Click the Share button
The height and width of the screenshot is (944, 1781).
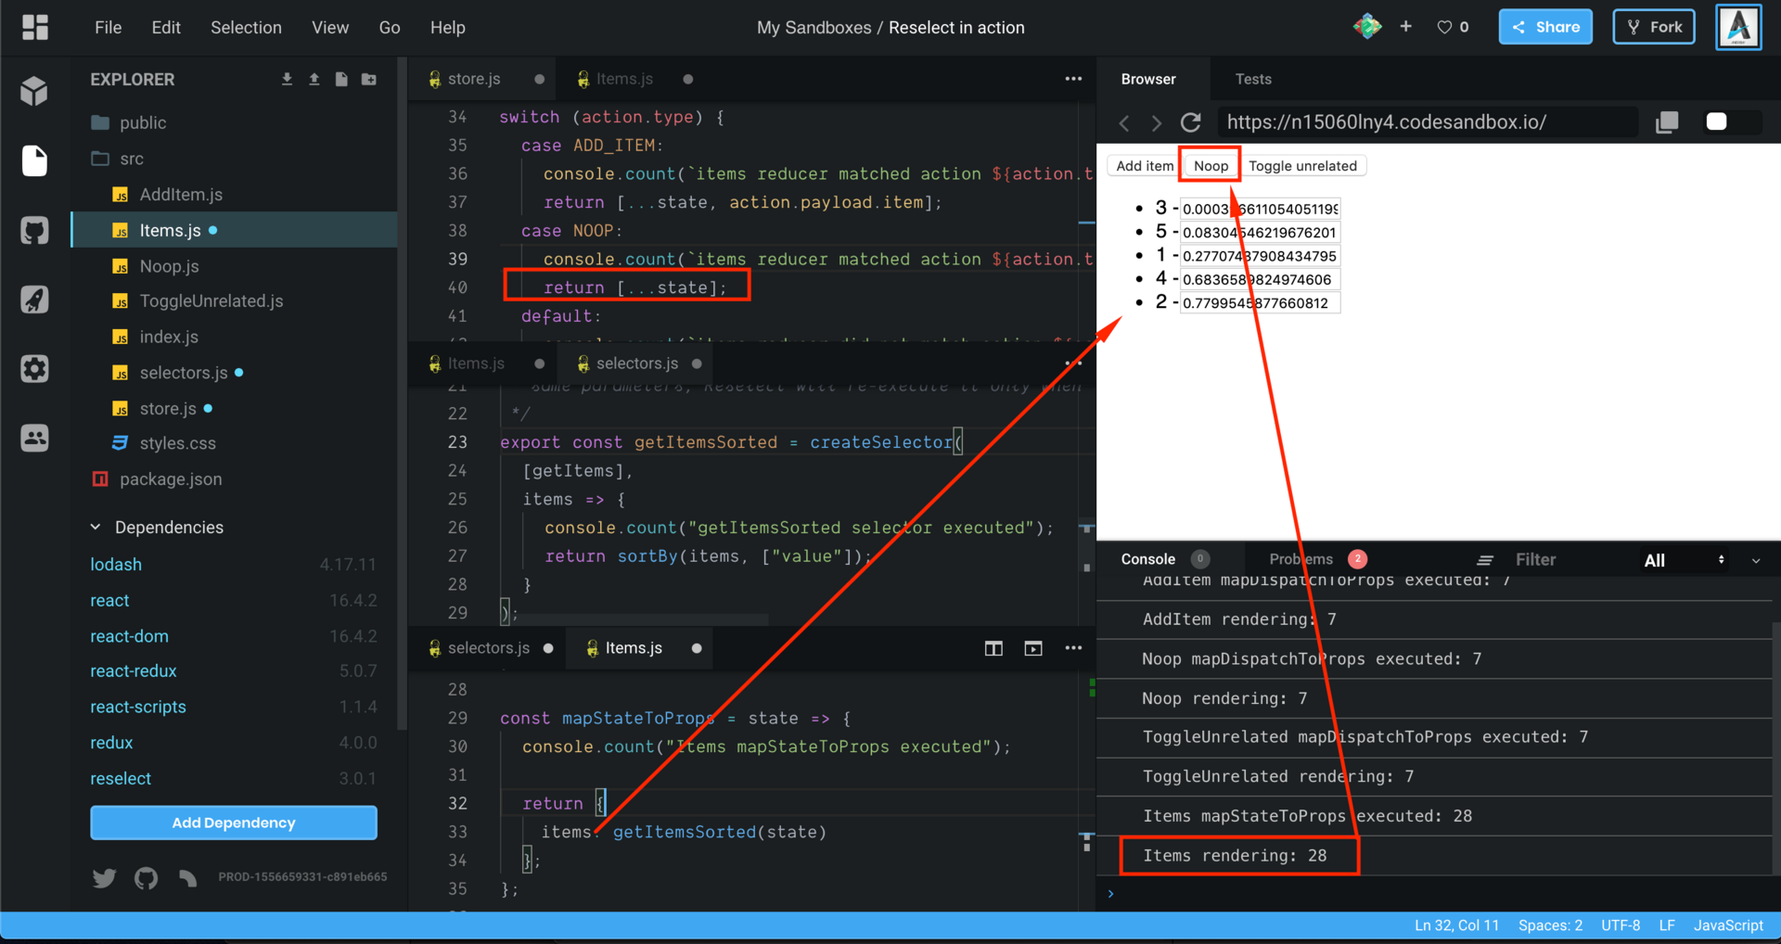tap(1545, 27)
